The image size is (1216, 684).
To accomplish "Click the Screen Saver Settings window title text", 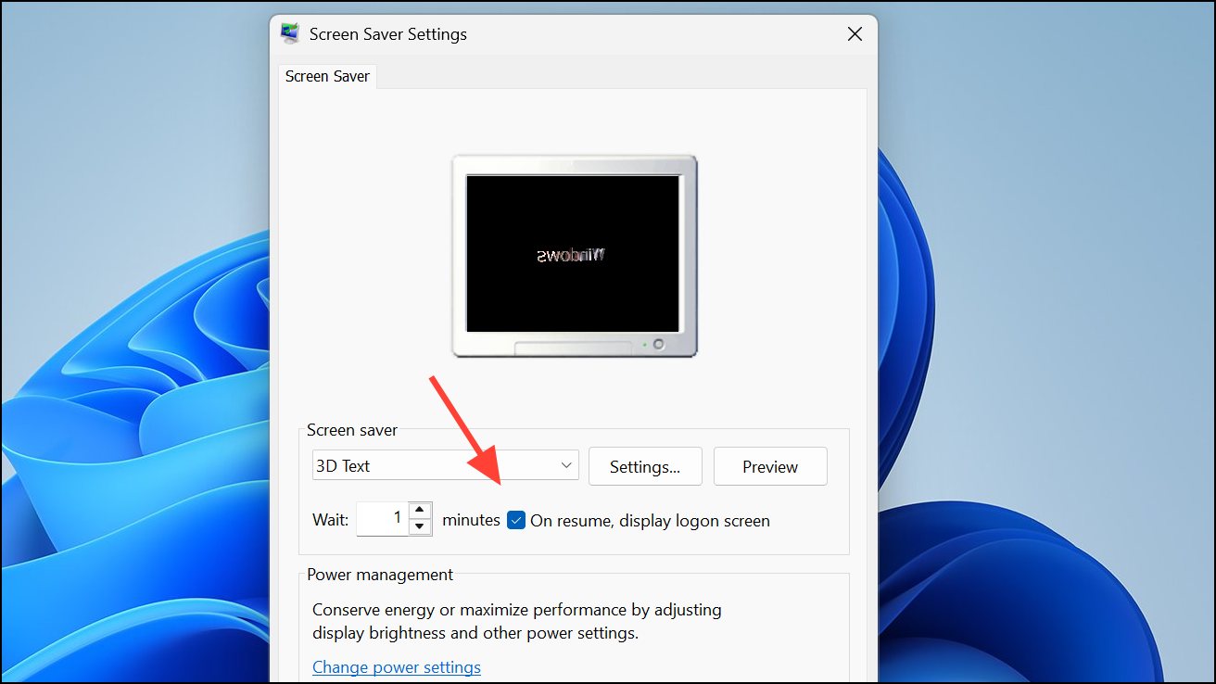I will click(388, 34).
